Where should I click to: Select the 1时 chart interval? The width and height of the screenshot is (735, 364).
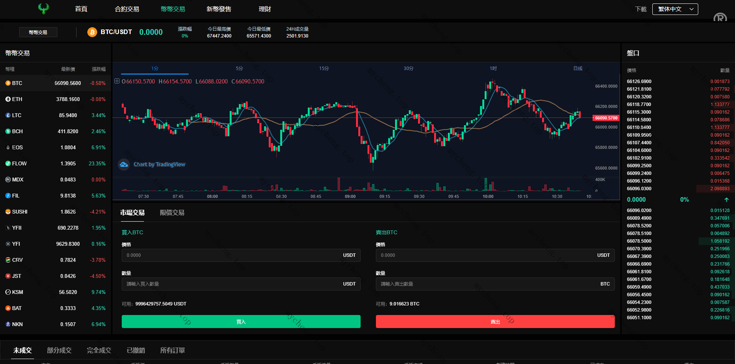493,69
